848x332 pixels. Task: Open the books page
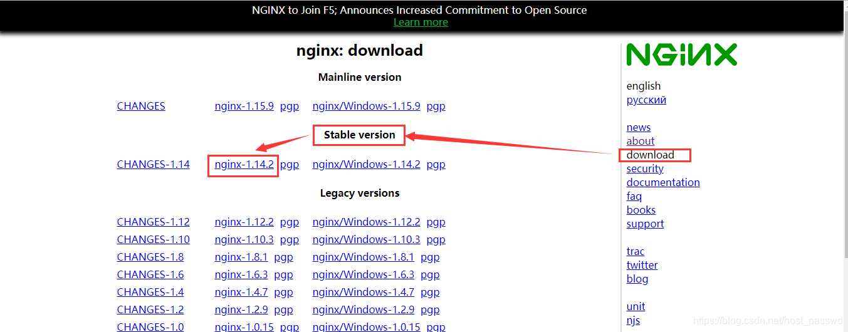point(641,210)
